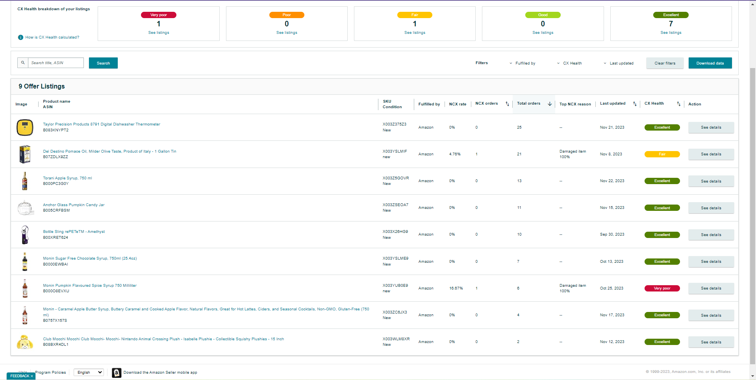Image resolution: width=756 pixels, height=380 pixels.
Task: Expand the Last updated filter dropdown
Action: pyautogui.click(x=619, y=63)
